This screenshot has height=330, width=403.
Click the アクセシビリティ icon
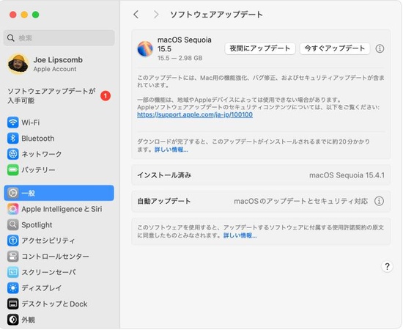[x=13, y=241]
